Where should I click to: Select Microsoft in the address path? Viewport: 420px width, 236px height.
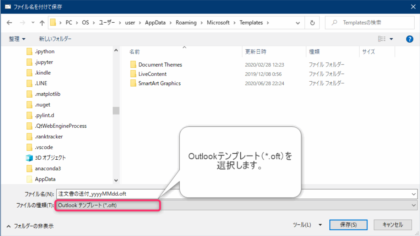click(218, 23)
